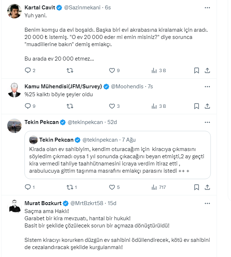The image size is (231, 257).
Task: Reply to Kartal Cavit's tweet
Action: [x=28, y=70]
